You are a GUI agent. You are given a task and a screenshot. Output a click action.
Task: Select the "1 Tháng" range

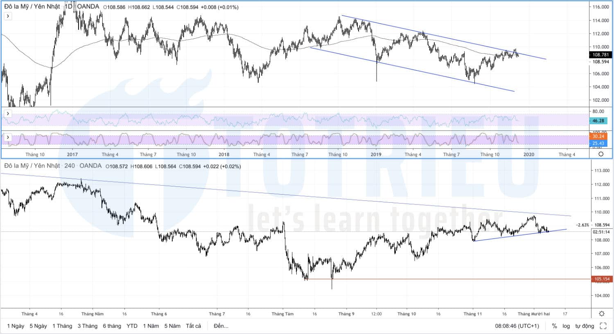click(61, 326)
